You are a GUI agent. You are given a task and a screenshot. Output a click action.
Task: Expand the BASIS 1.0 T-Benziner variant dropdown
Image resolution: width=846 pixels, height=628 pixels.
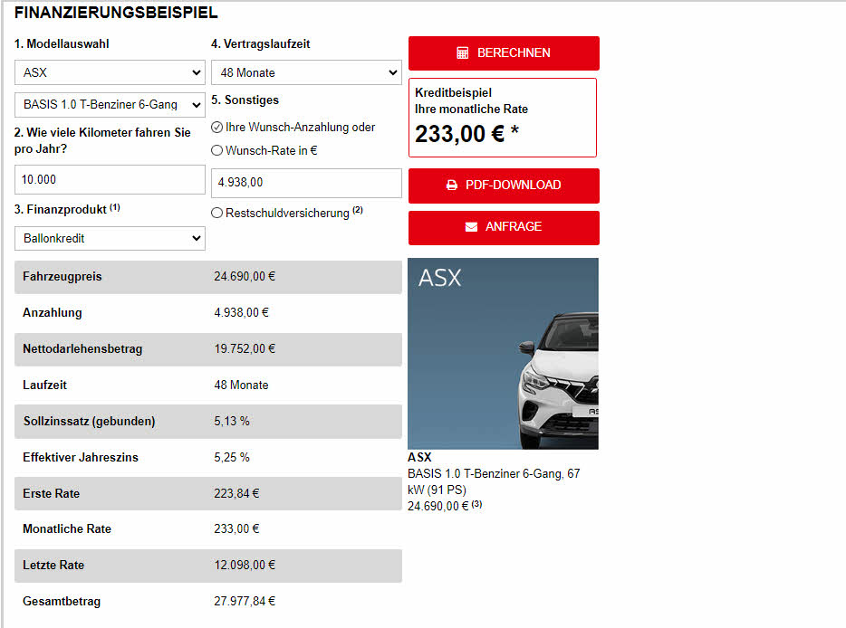[x=110, y=105]
